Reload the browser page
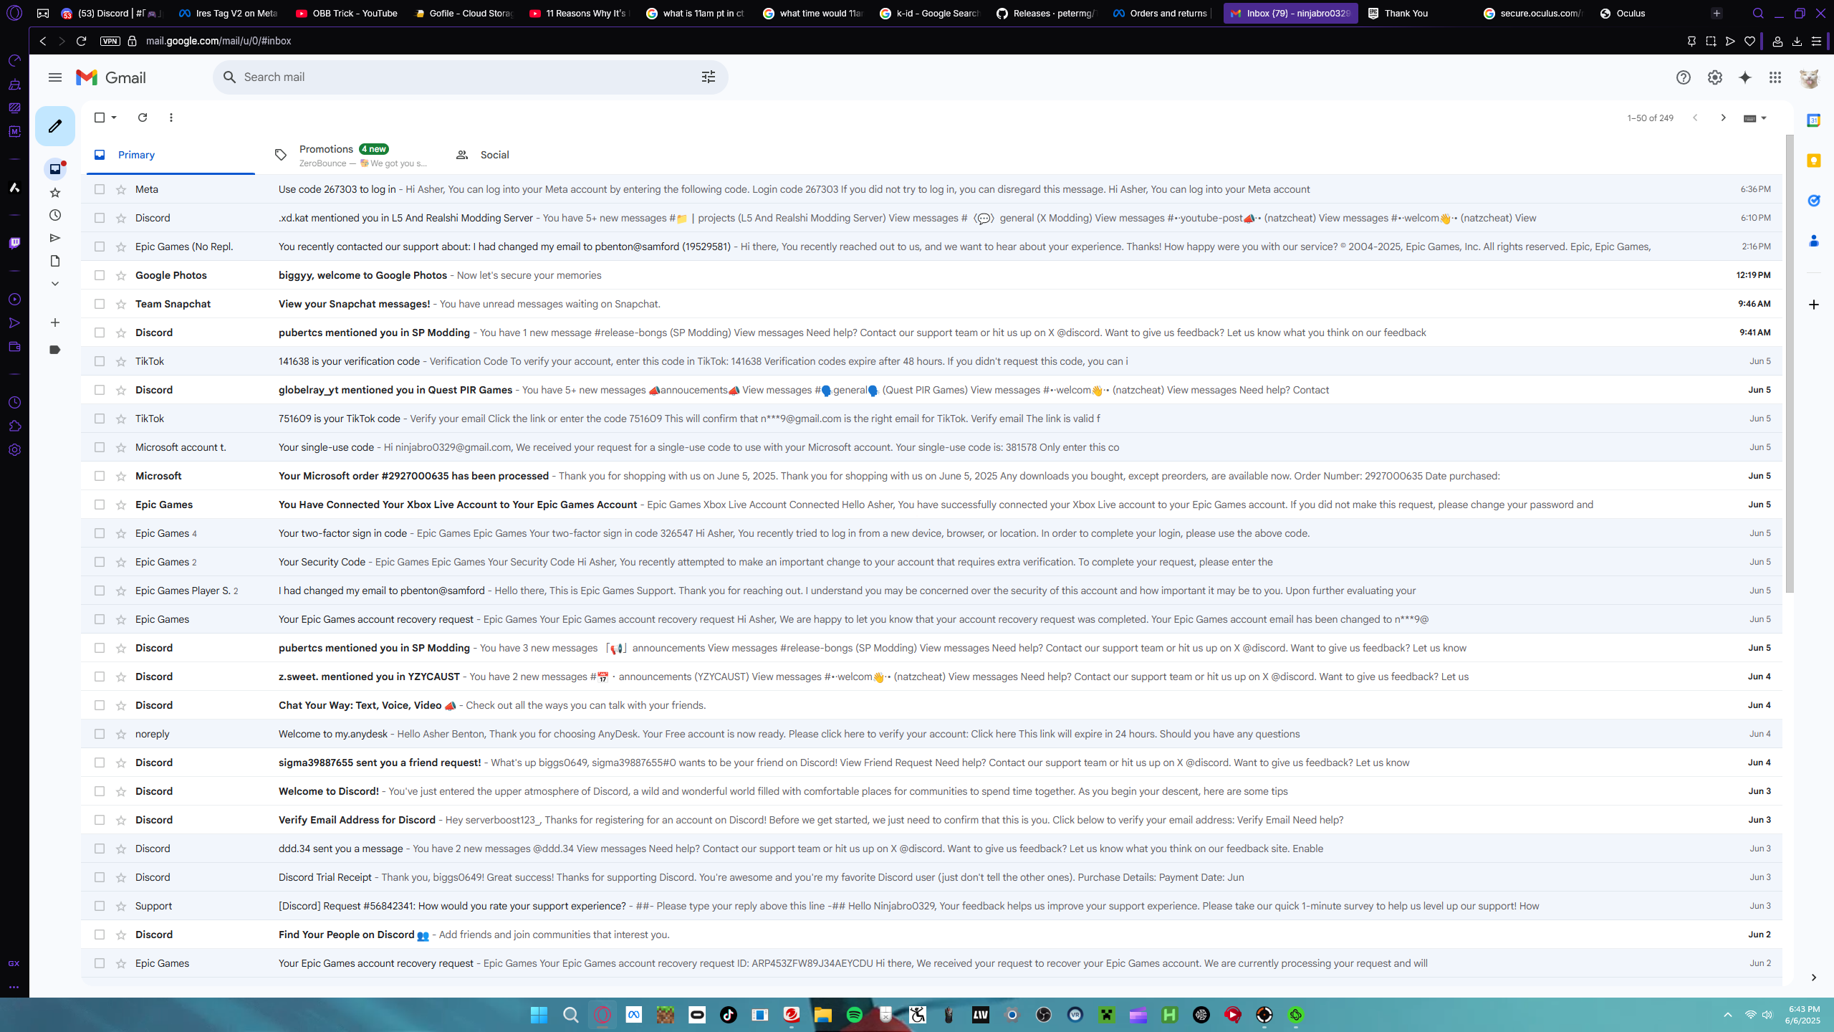Screen dimensions: 1834x1032 click(82, 41)
